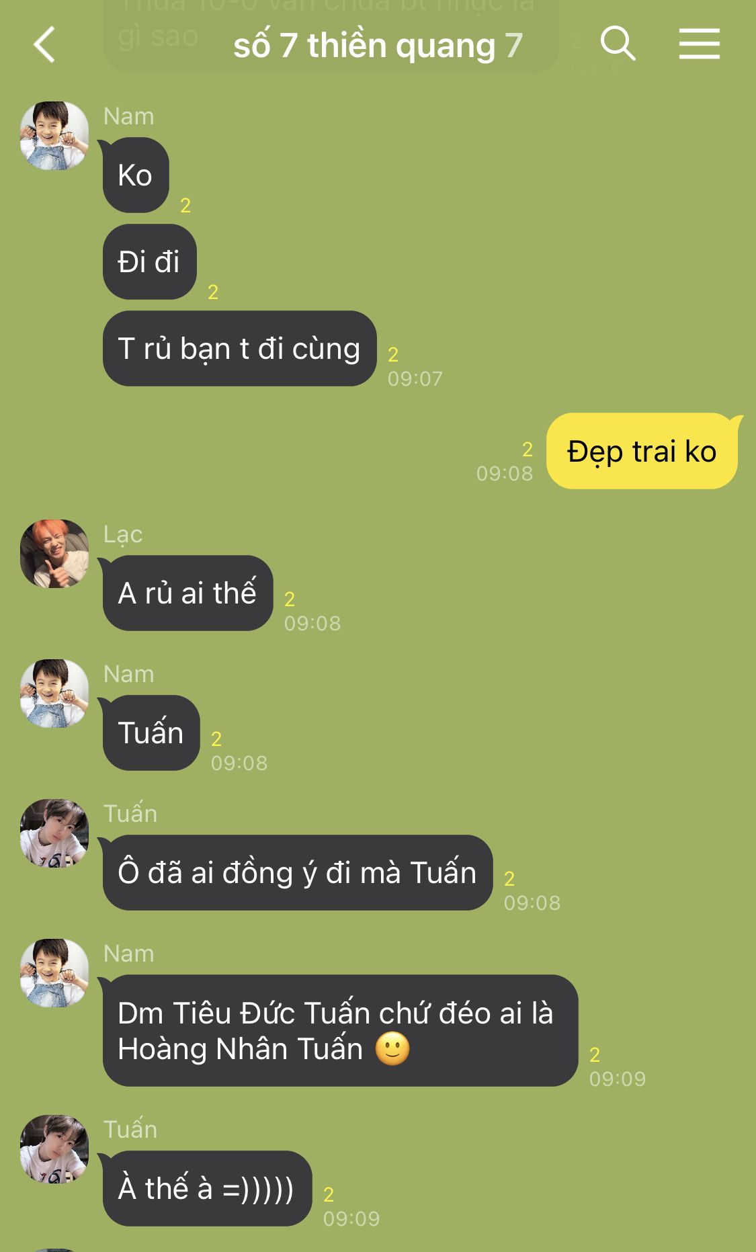Select the 'Đi đi' message bubble
756x1252 pixels.
[x=149, y=262]
